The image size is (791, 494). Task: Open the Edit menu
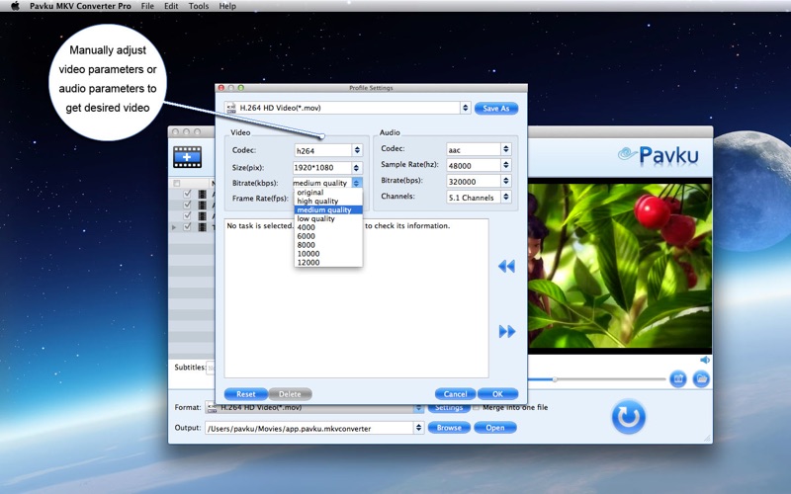click(x=171, y=6)
